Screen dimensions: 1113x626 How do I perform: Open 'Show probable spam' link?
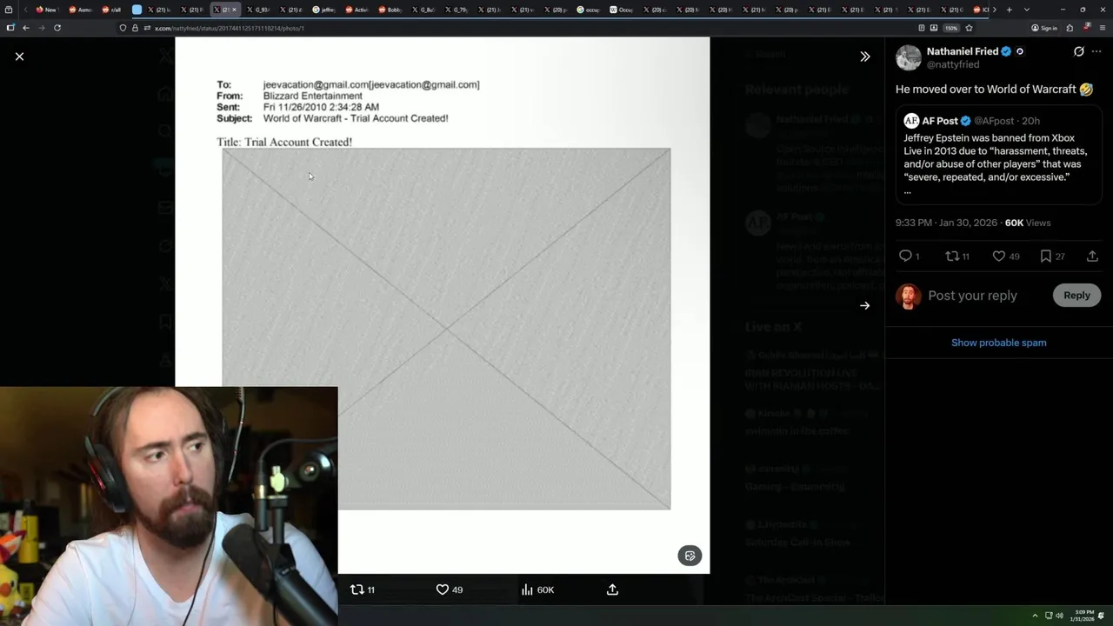(x=998, y=343)
